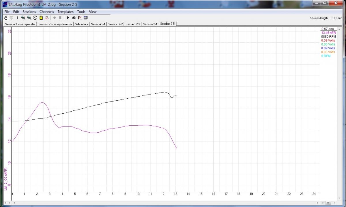Click the zoom in magnifier icon
This screenshot has height=207, width=346.
pos(23,18)
